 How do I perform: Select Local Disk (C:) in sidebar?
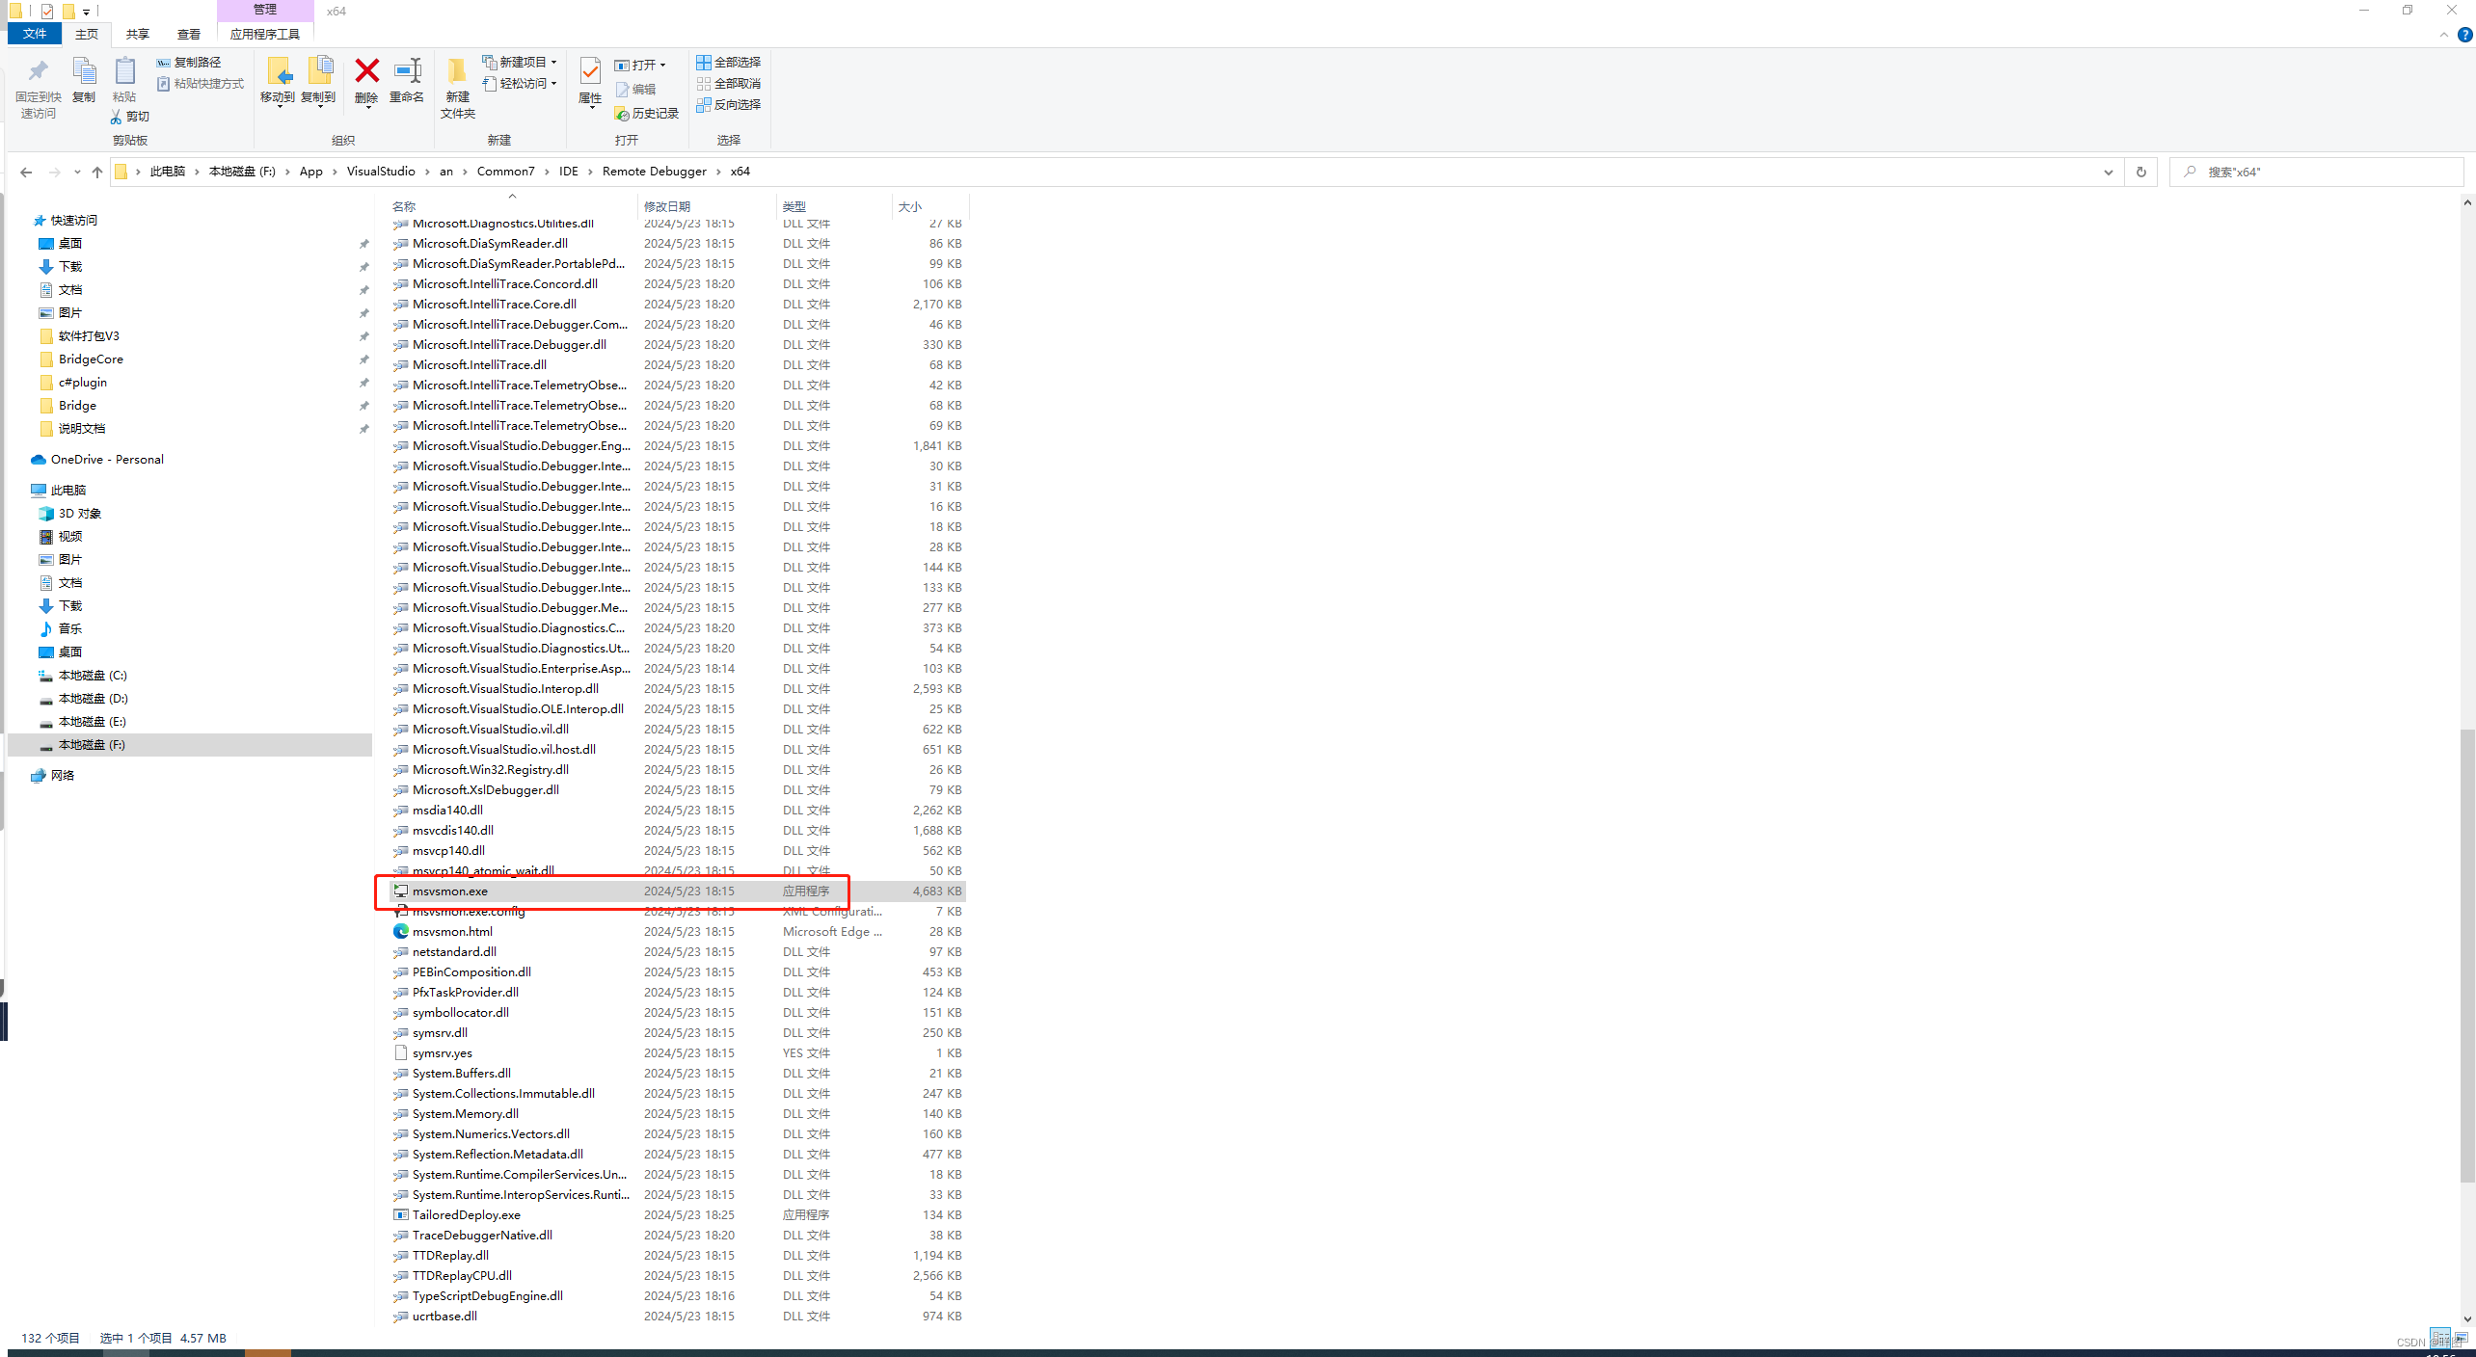[x=93, y=675]
